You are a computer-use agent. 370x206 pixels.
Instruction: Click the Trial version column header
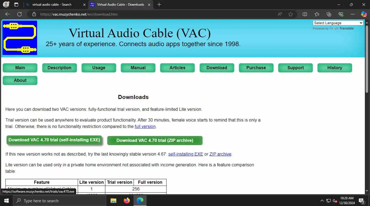click(120, 182)
